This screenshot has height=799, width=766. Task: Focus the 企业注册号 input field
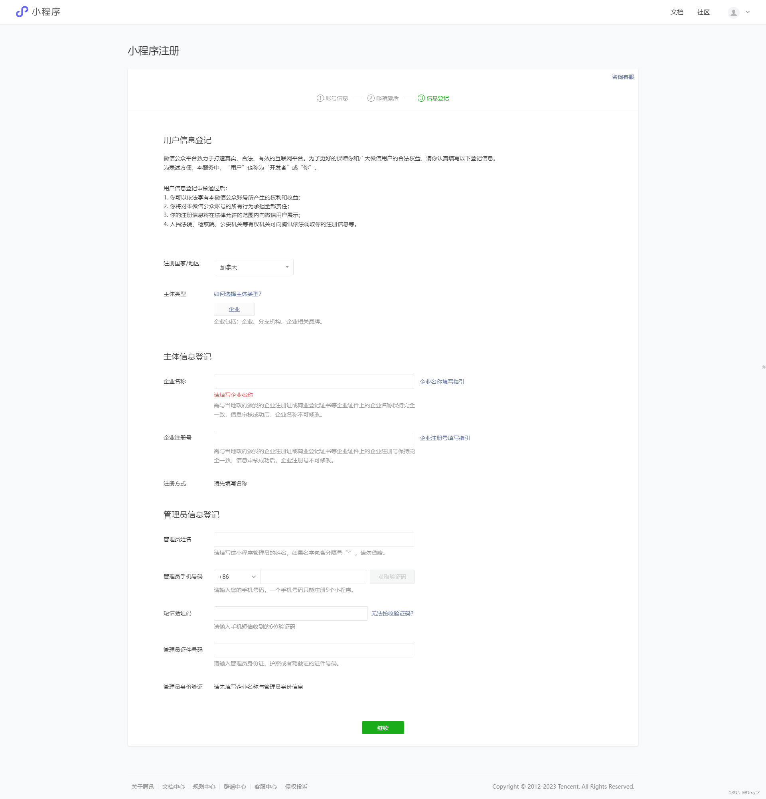click(314, 438)
